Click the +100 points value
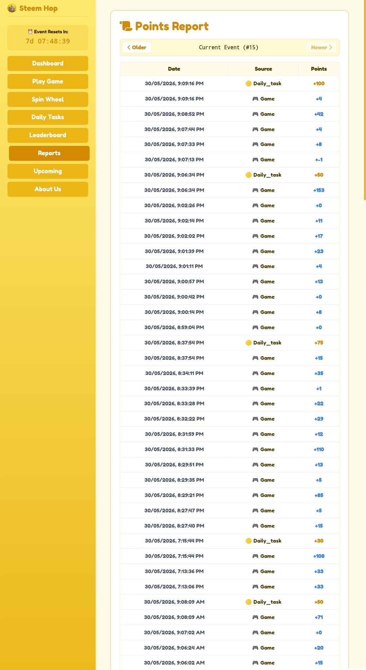 pyautogui.click(x=319, y=84)
